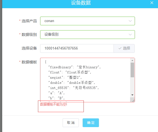Click the template scrollbar down arrow
Viewport: 158px width, 132px height.
(x=132, y=95)
